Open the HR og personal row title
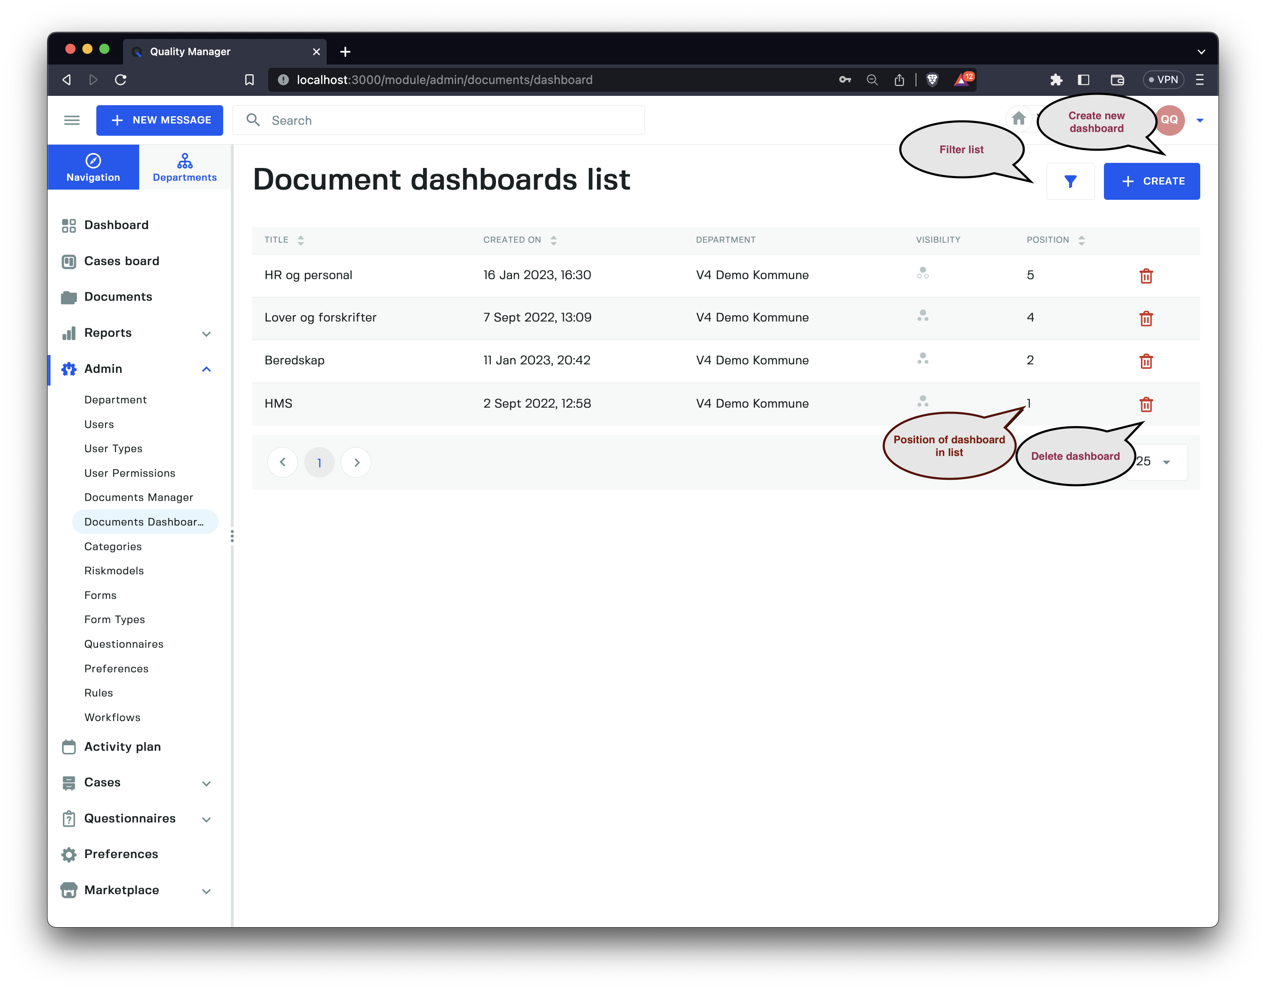1266x990 pixels. (308, 275)
